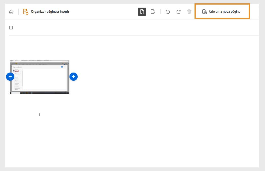Insert a page before page 1 with blue plus
Viewport: 265px width, 171px height.
(10, 76)
